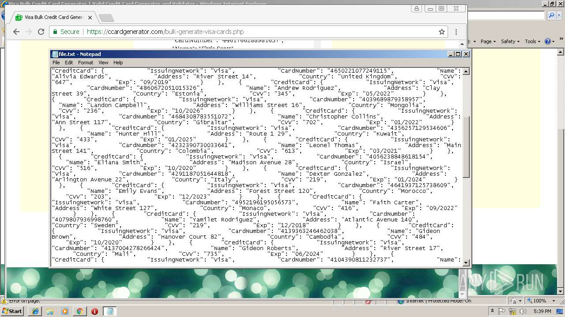Bookmark this page with the star icon

point(441,32)
